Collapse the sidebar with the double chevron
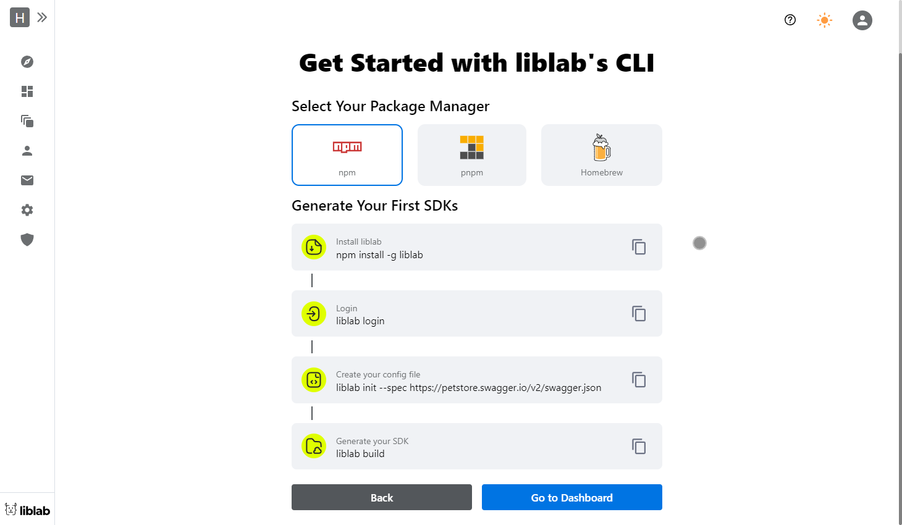 click(41, 17)
